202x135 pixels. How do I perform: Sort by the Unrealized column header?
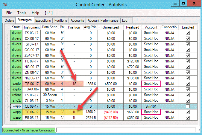pos(111,27)
